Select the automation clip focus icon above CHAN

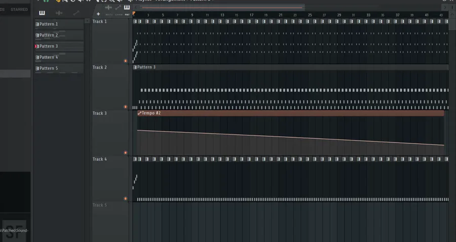tap(118, 8)
